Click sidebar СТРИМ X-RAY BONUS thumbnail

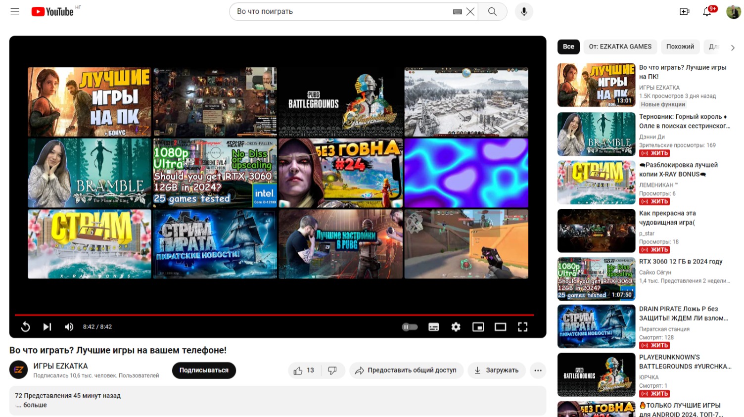[x=596, y=183]
